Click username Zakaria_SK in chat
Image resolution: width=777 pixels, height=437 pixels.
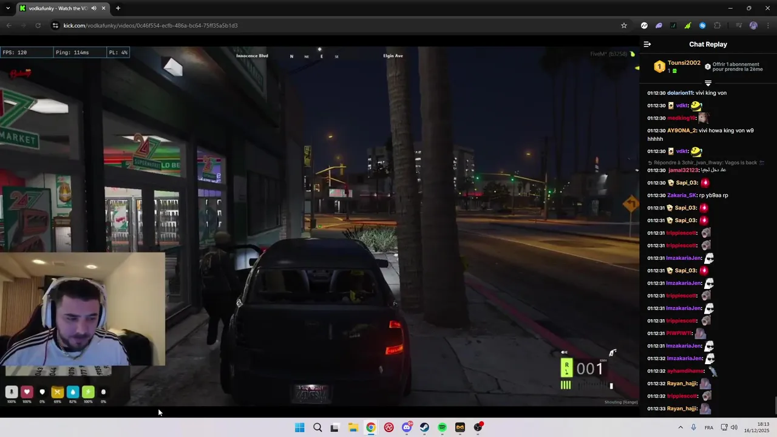pos(682,195)
